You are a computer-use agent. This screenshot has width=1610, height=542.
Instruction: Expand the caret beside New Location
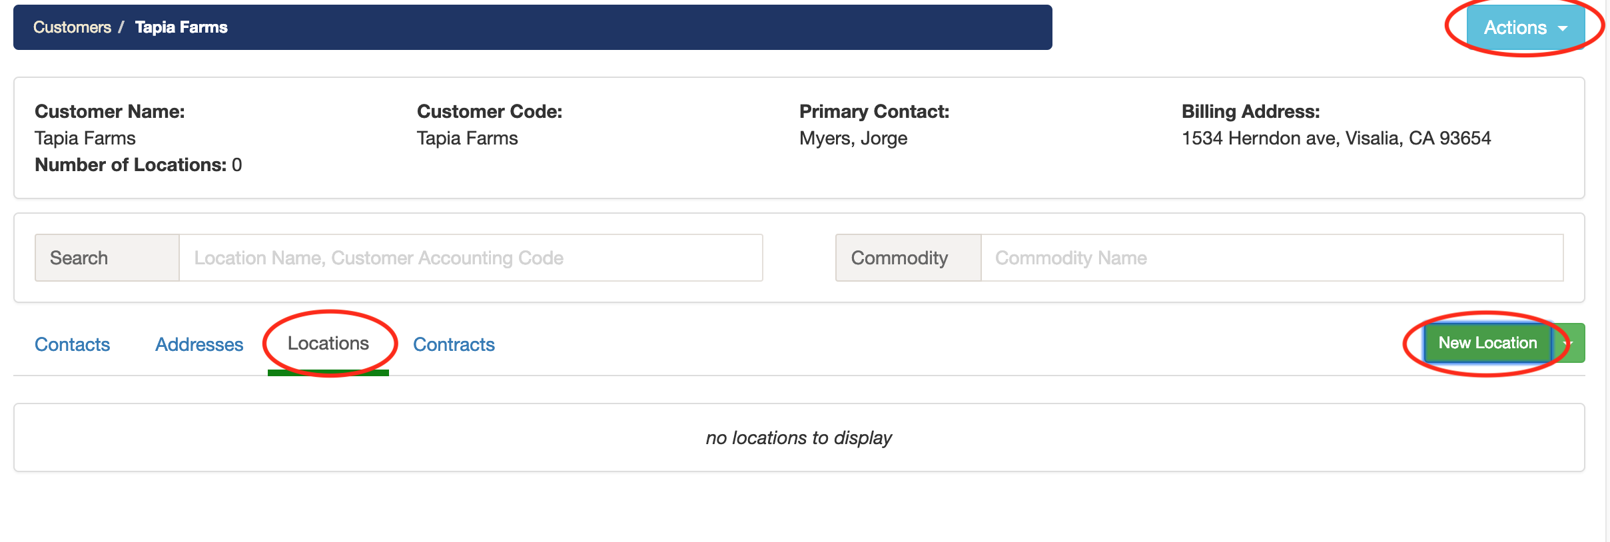pos(1569,343)
